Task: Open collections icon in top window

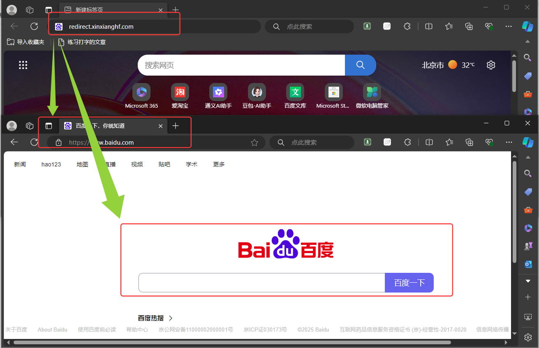Action: [469, 26]
